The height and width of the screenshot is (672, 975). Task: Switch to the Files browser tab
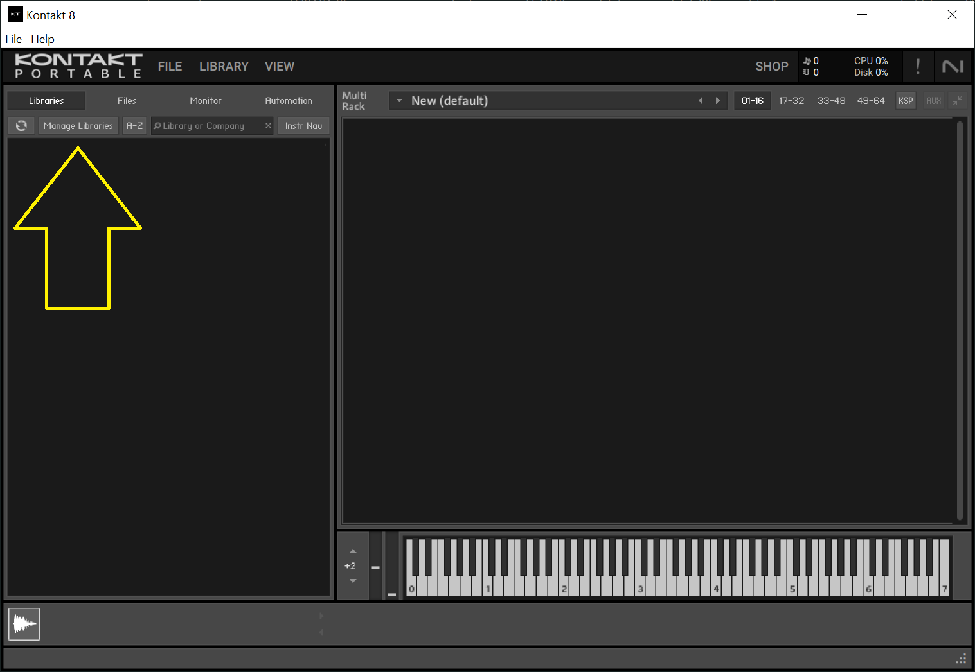pos(127,101)
